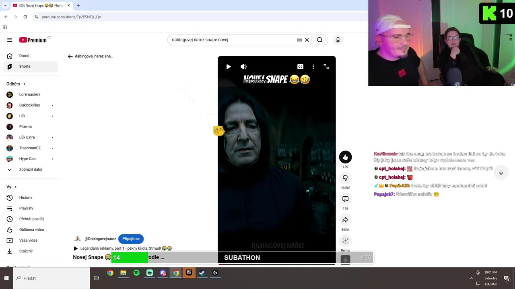
Task: Share the Short via Sdílet
Action: [345, 220]
